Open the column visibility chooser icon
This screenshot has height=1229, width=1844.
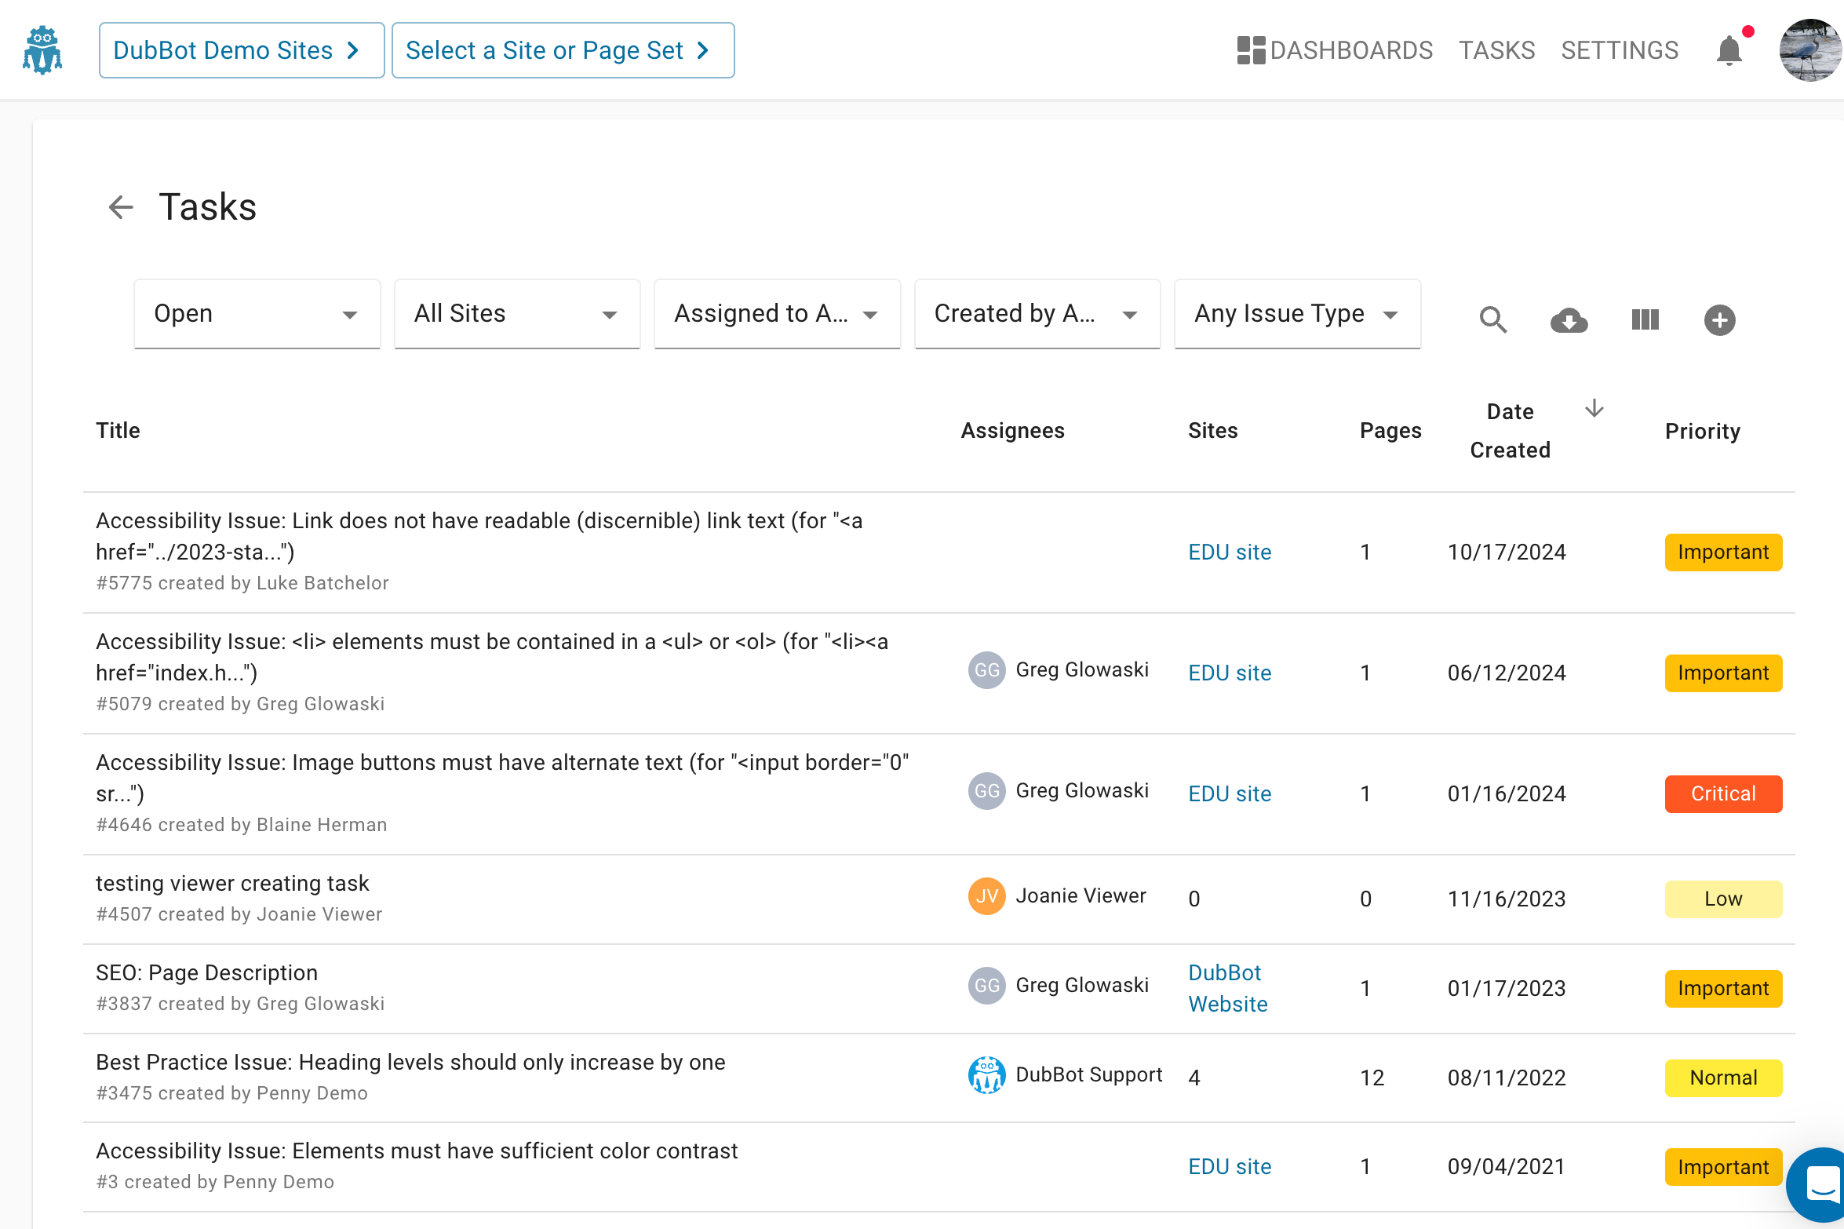tap(1645, 320)
